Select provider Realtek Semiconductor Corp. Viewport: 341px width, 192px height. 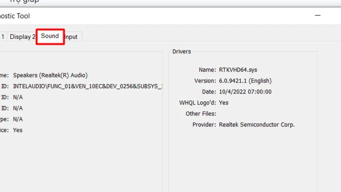tap(257, 125)
